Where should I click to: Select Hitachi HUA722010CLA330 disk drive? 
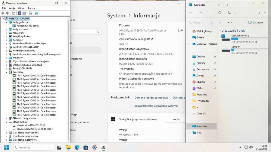click(31, 125)
